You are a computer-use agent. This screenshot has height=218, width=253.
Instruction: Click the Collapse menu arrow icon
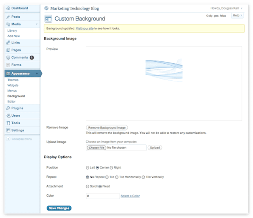(8, 139)
